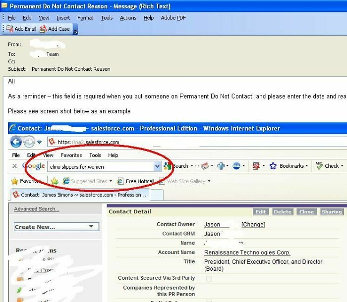The width and height of the screenshot is (347, 302).
Task: Click the browser Back arrow button
Action: tap(16, 142)
